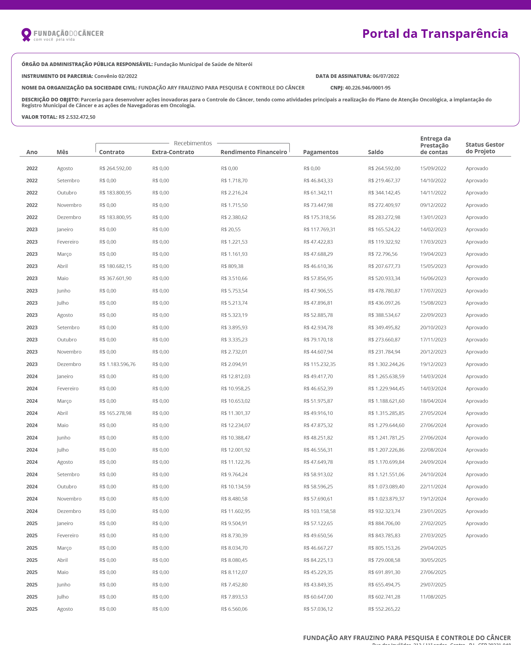Click the footer Fundação Ary Frauzino name
The width and height of the screenshot is (531, 645).
(x=407, y=638)
